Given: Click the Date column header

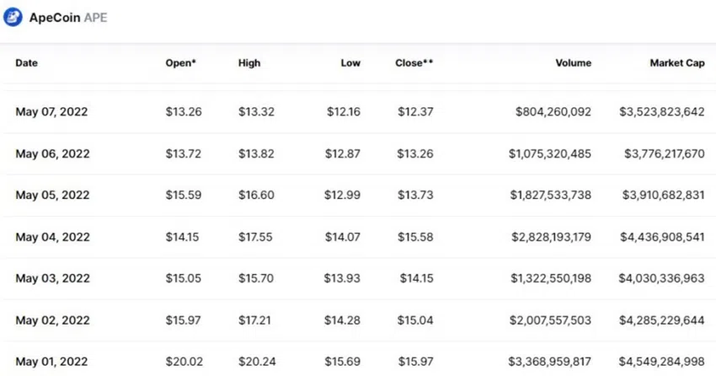Looking at the screenshot, I should 26,63.
